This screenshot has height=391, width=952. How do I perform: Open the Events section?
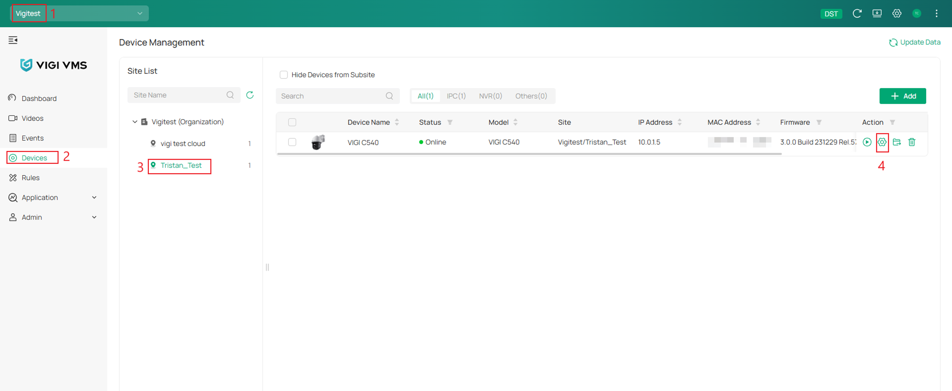coord(54,138)
